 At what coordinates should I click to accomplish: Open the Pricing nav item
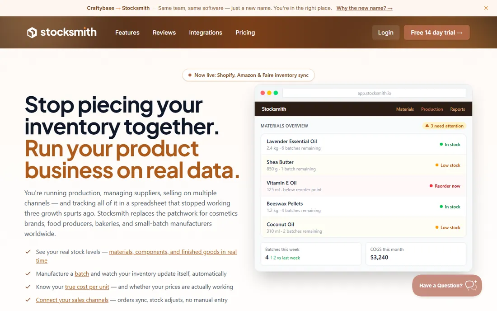point(245,33)
